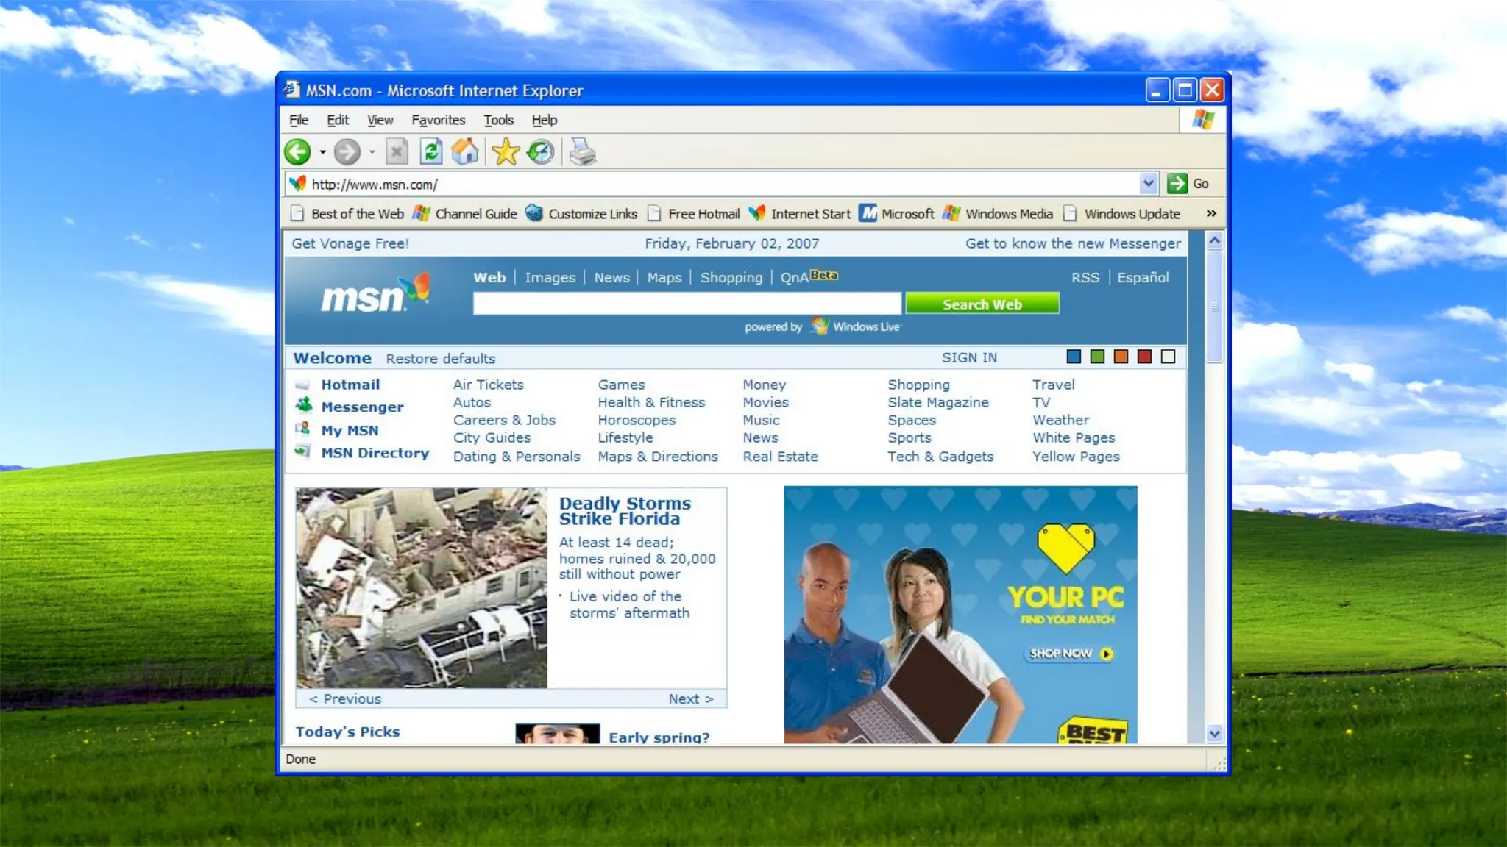
Task: Open Get to know the new Messenger
Action: tap(1073, 243)
